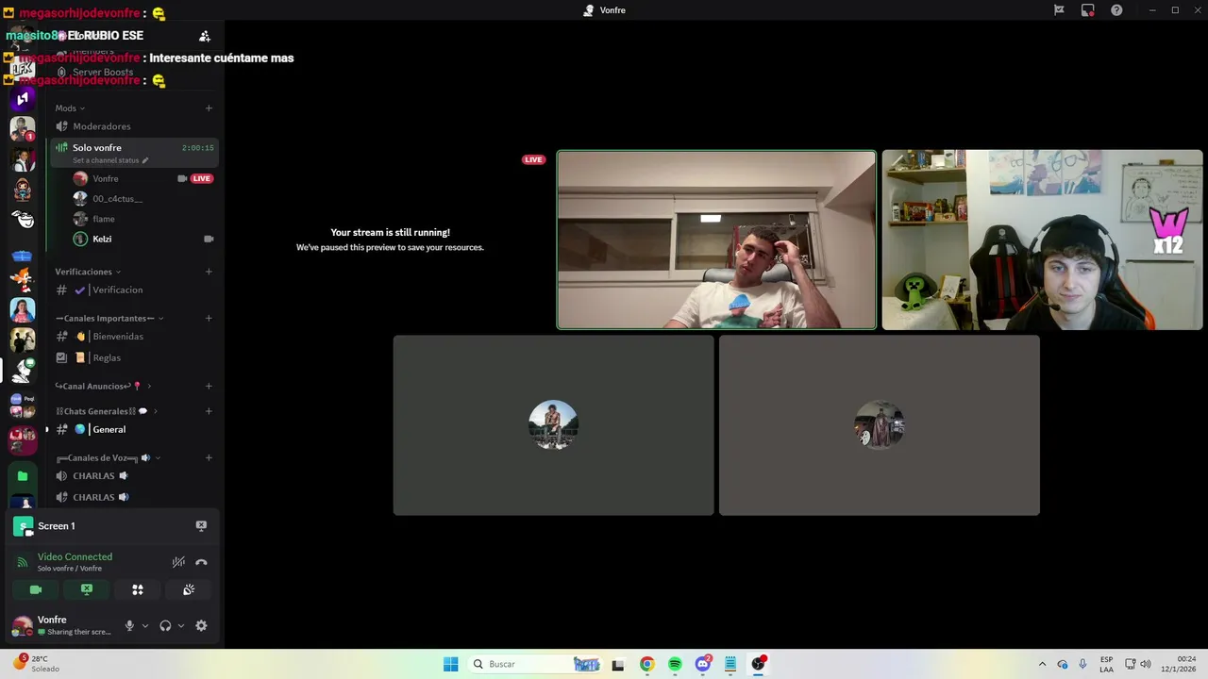Open the title bar flag icon
The height and width of the screenshot is (679, 1208).
pyautogui.click(x=1059, y=10)
